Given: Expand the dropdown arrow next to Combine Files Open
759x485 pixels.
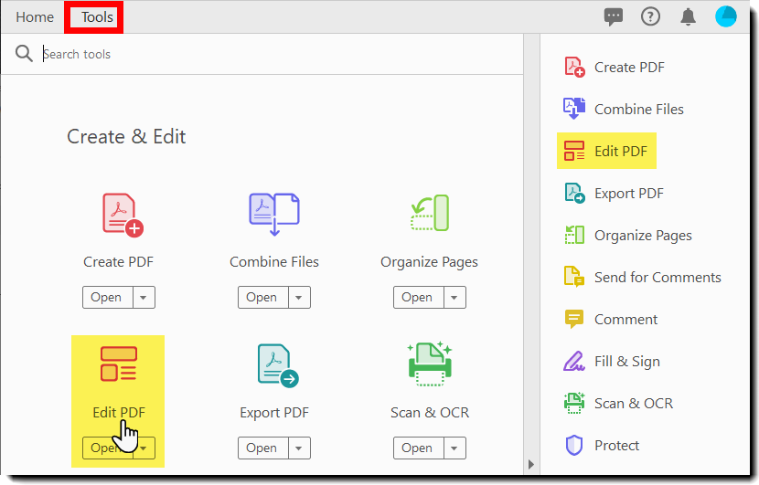Looking at the screenshot, I should pyautogui.click(x=299, y=298).
